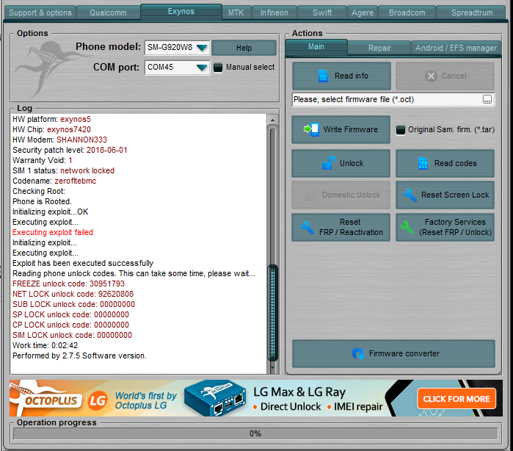Switch to the MTK tab
Image resolution: width=513 pixels, height=451 pixels.
pos(236,12)
